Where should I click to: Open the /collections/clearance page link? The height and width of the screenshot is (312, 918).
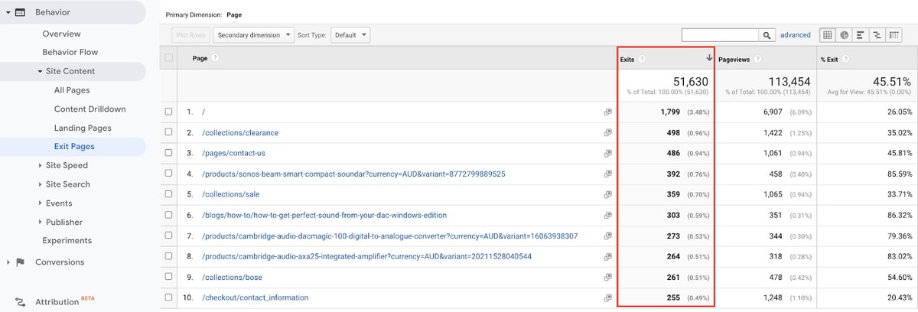[x=240, y=132]
